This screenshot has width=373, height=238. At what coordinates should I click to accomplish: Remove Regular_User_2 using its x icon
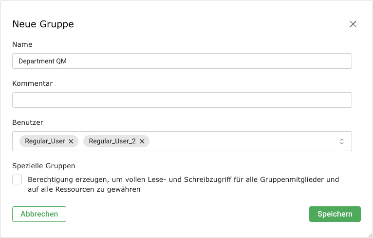142,141
